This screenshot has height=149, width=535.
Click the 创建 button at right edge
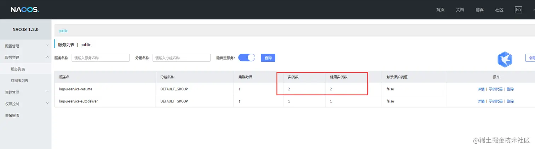(x=530, y=58)
